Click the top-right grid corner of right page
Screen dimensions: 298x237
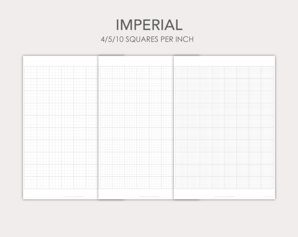(x=274, y=66)
